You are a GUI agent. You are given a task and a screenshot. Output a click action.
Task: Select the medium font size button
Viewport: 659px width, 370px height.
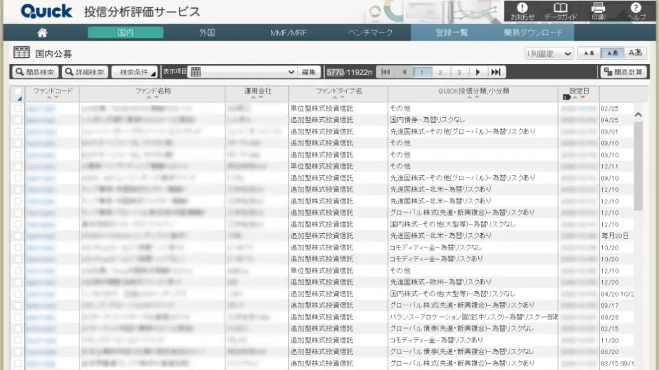click(612, 53)
